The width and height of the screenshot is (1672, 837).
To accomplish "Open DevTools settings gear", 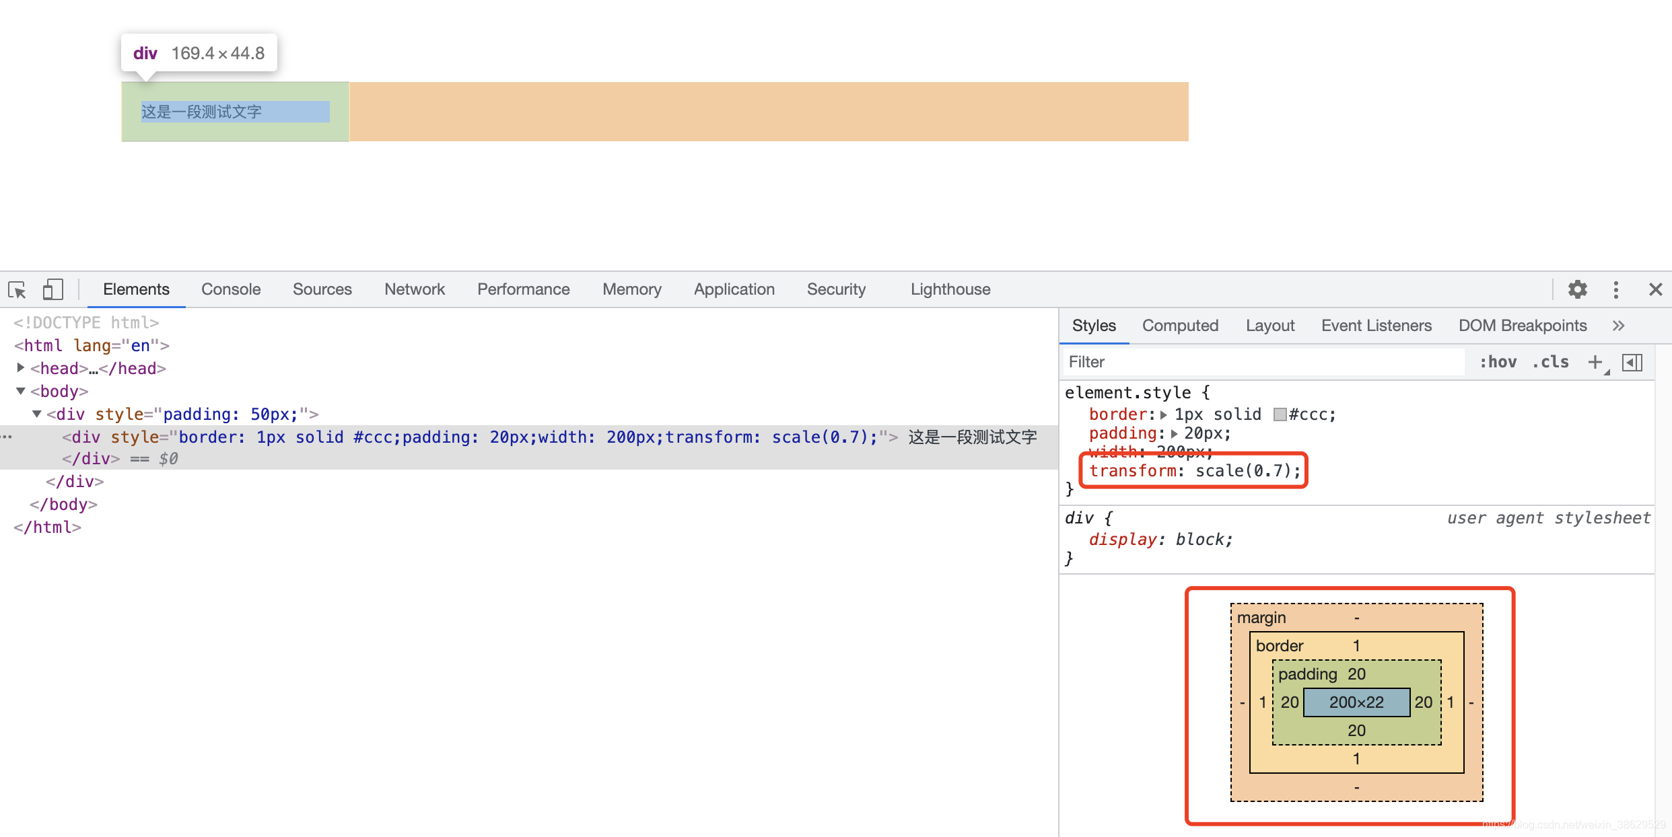I will [x=1577, y=289].
